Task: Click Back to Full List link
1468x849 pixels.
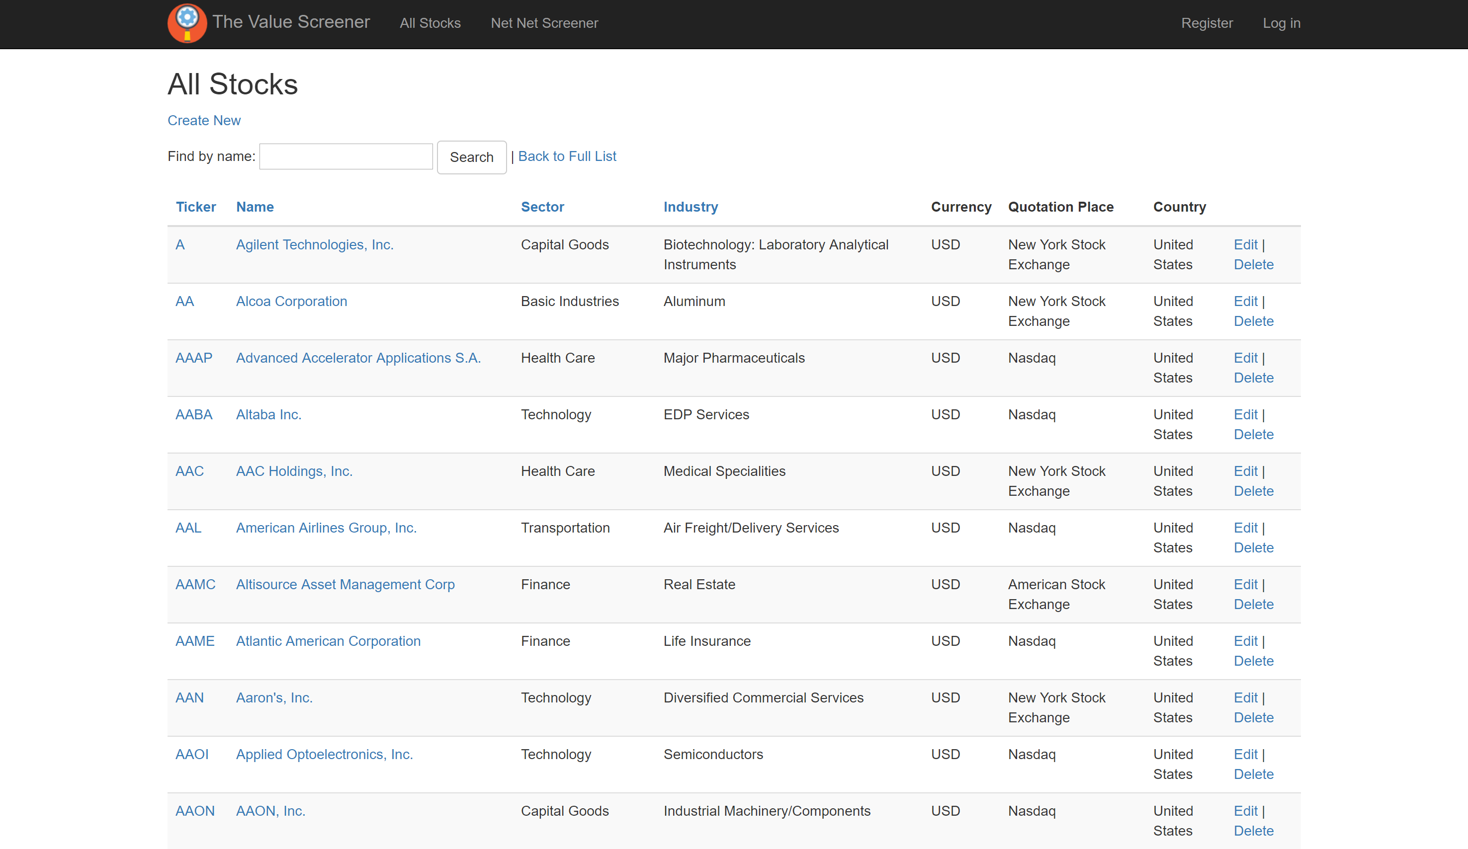Action: (567, 156)
